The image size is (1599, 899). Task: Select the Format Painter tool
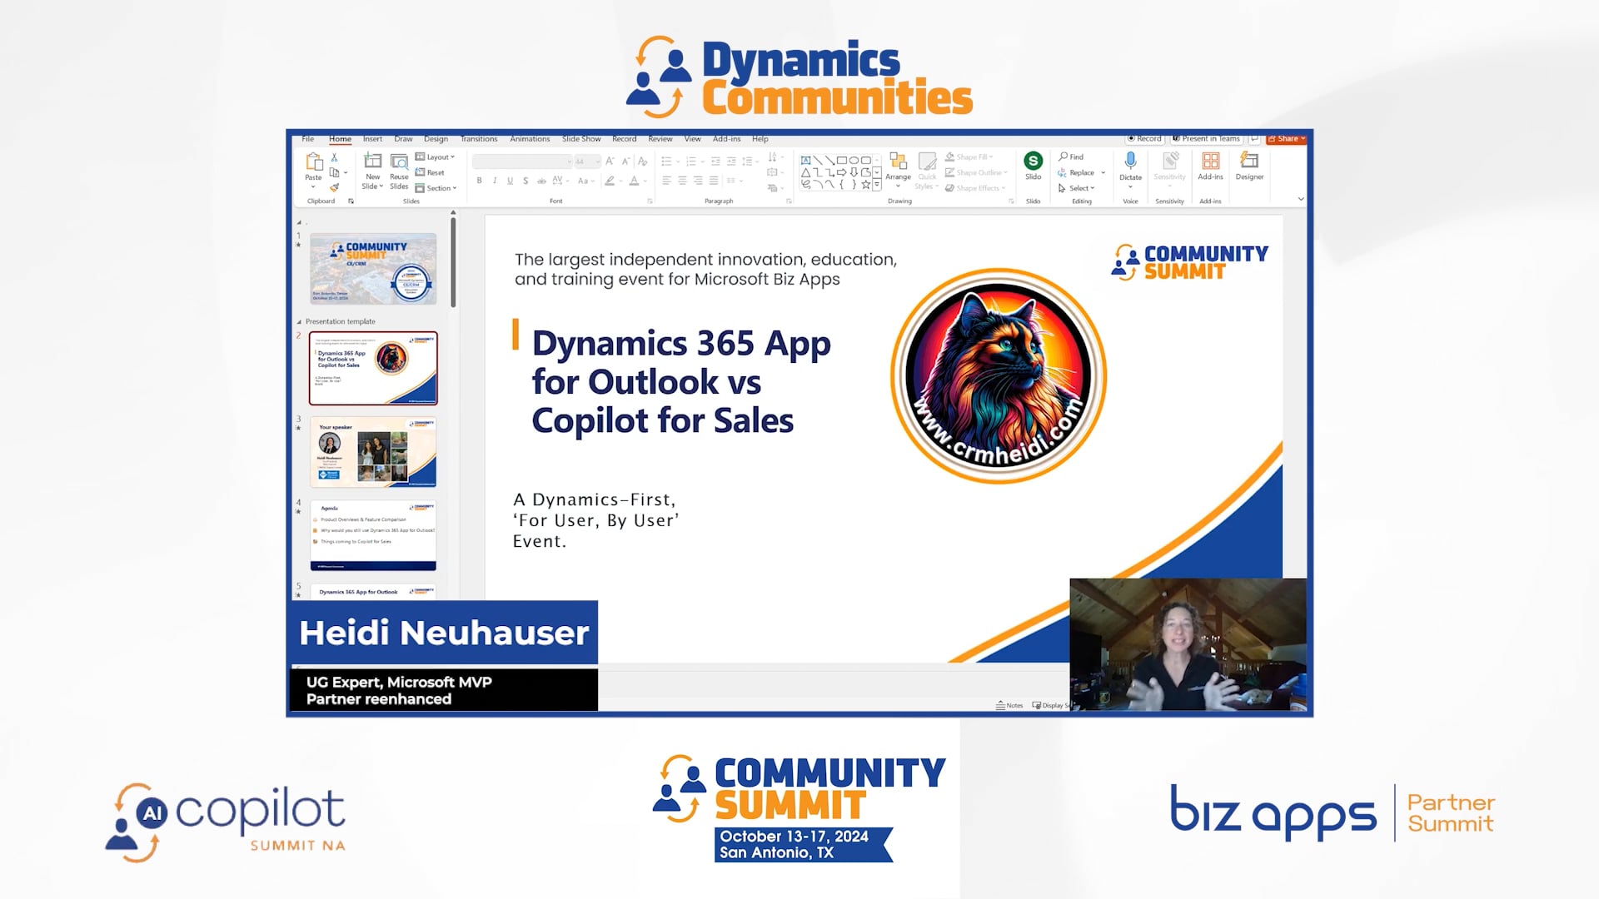[335, 188]
